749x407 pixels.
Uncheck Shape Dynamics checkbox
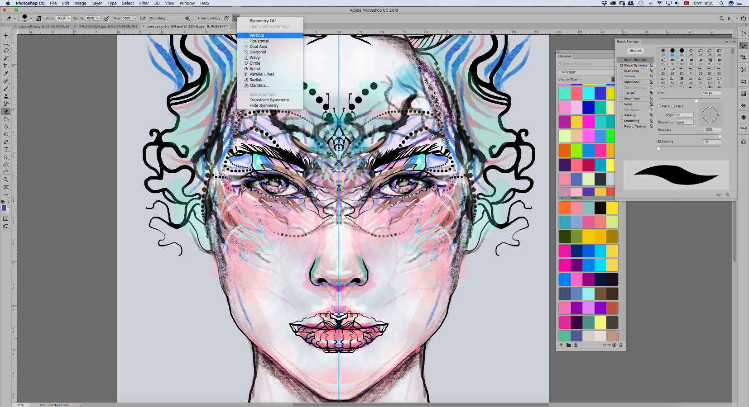click(621, 65)
